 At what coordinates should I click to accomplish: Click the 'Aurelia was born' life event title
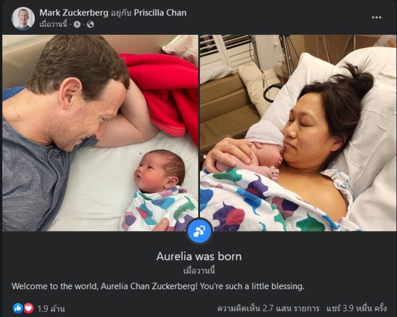199,256
